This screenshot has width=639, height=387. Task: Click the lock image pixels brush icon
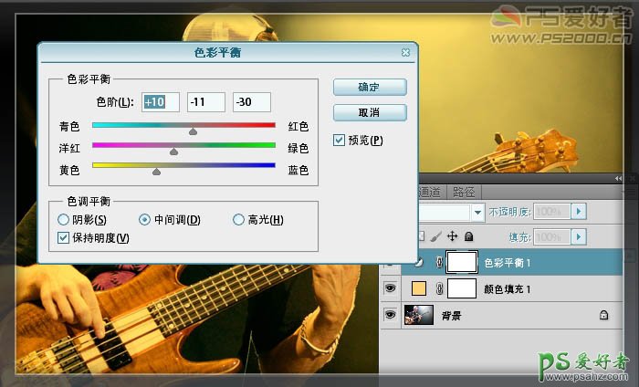pyautogui.click(x=436, y=236)
